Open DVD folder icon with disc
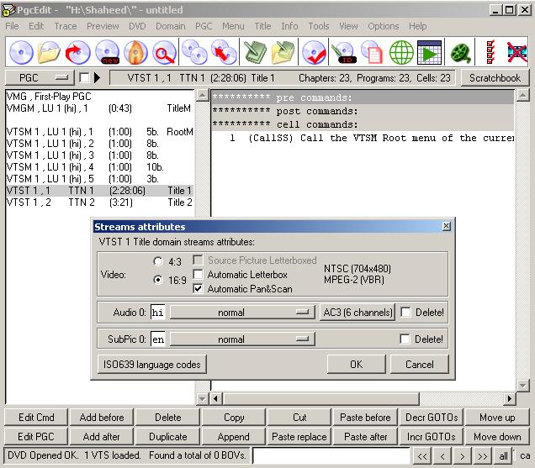The height and width of the screenshot is (468, 535). click(49, 52)
